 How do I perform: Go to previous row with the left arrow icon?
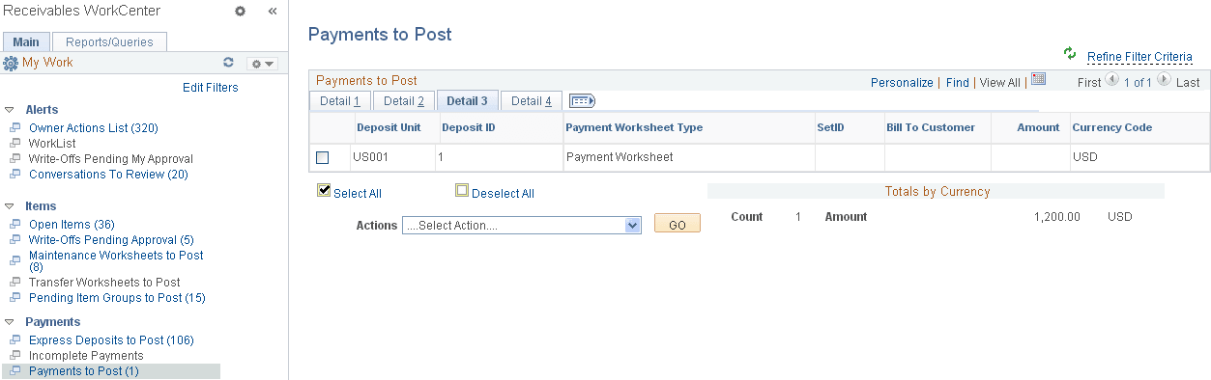click(1111, 80)
